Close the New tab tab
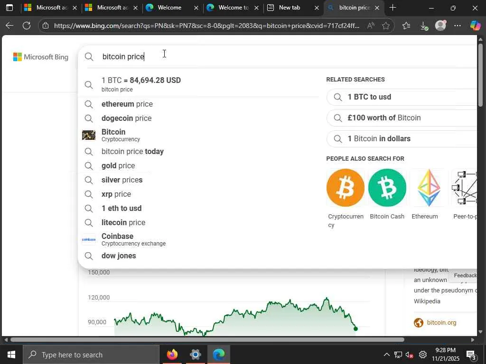Image resolution: width=486 pixels, height=364 pixels. (317, 8)
